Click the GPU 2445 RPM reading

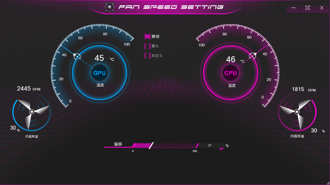pyautogui.click(x=24, y=89)
